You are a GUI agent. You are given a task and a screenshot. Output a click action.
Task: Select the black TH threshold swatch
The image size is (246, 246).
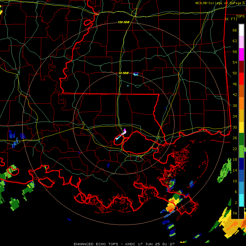[x=241, y=212]
